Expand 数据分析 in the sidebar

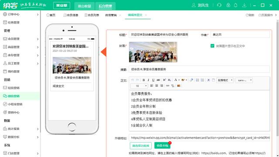click(37, 137)
